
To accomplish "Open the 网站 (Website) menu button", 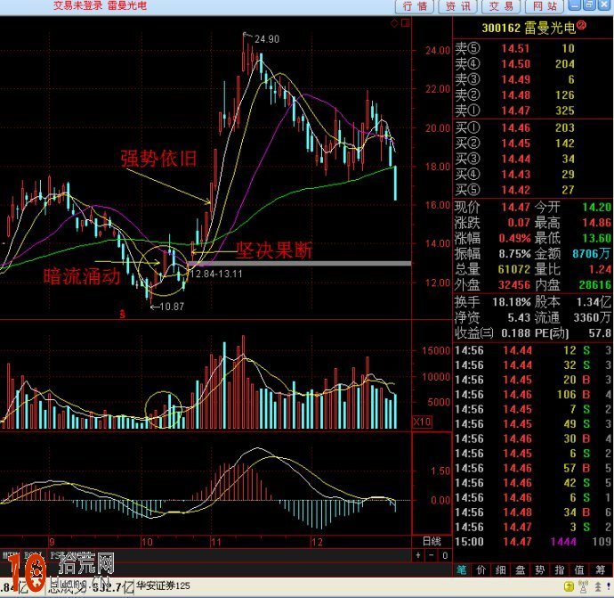I will pos(544,6).
